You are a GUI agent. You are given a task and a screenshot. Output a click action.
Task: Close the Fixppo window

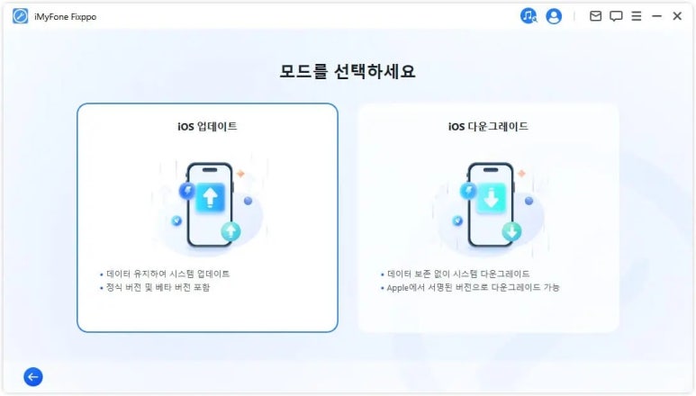[x=677, y=16]
